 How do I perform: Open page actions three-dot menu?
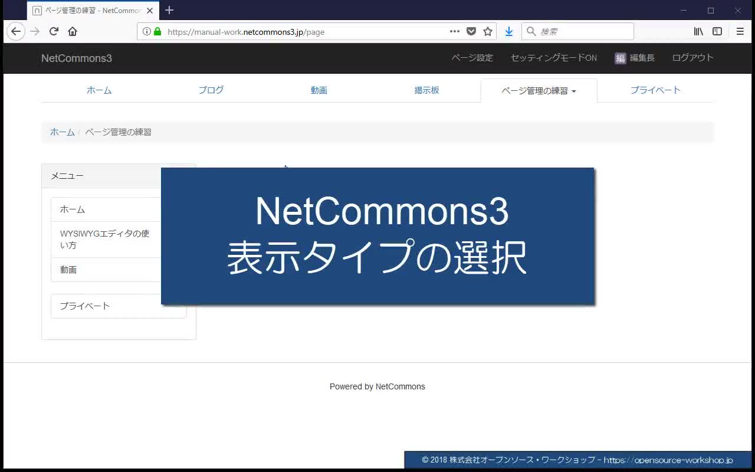click(x=455, y=31)
